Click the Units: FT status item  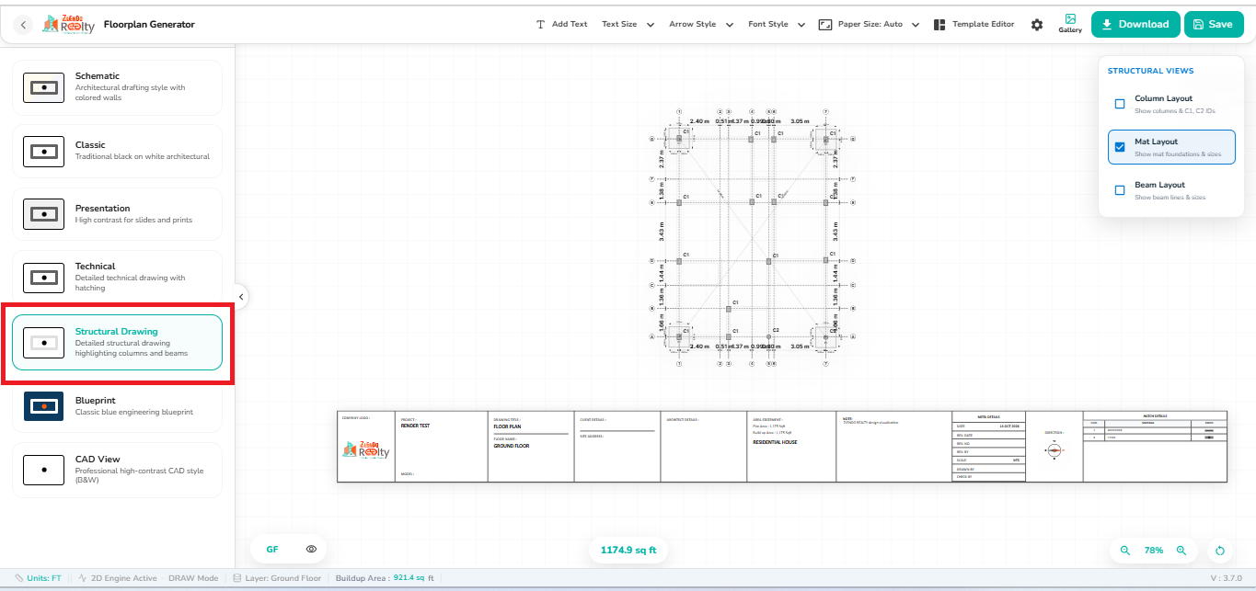click(38, 578)
